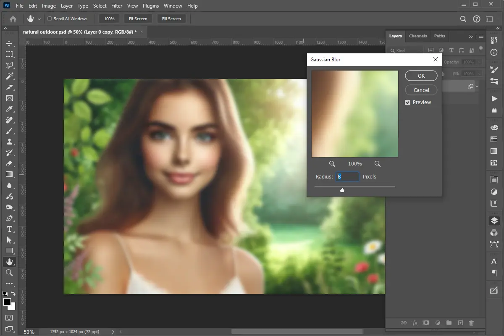Activate the Clone Stamp tool
Screen dimensions: 504x336
coord(9,142)
